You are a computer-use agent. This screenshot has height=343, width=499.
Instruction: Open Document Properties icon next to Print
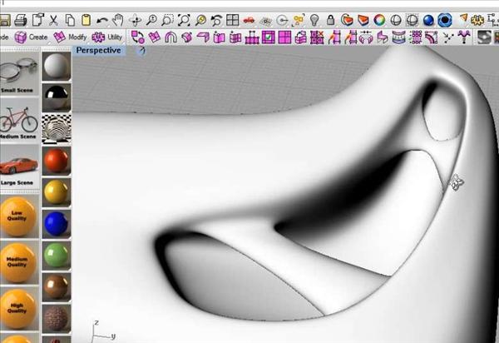tap(38, 20)
